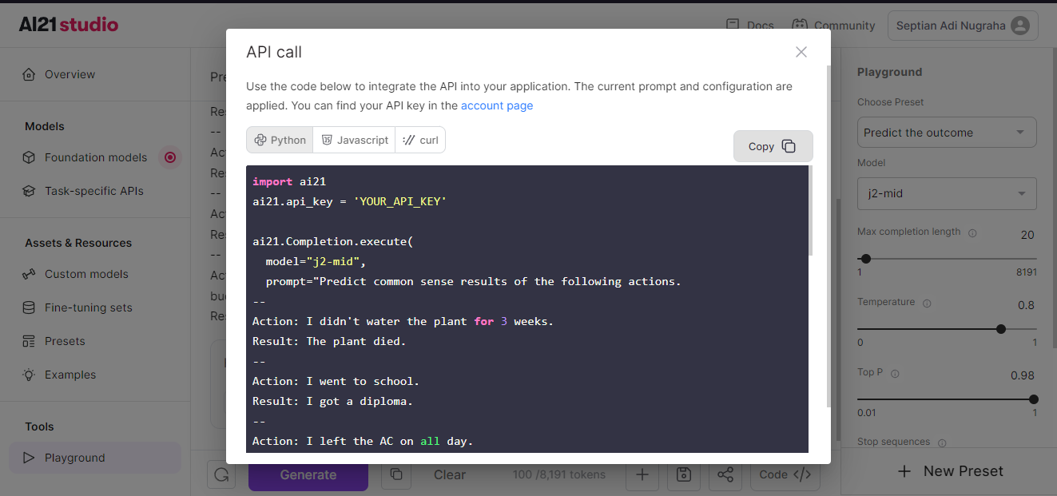The image size is (1057, 496).
Task: Click the Task-specific APIs box icon
Action: coord(29,191)
